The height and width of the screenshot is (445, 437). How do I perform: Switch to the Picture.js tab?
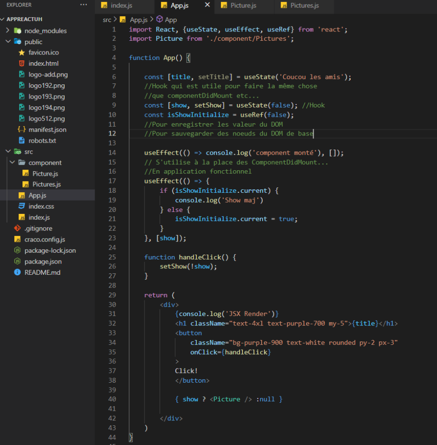(244, 6)
